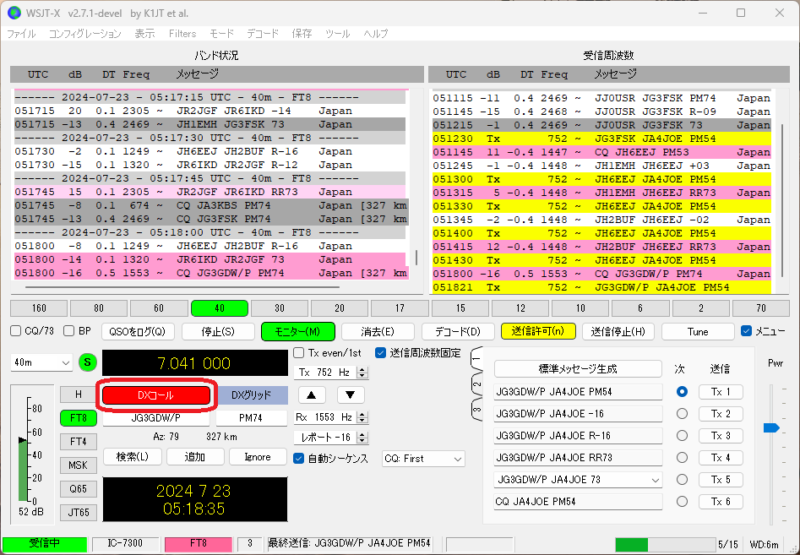The width and height of the screenshot is (800, 555).
Task: Click the DX grid field PM74
Action: pos(251,418)
